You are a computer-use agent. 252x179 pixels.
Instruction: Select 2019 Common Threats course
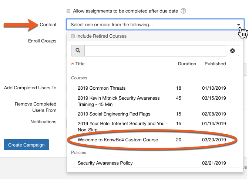[102, 88]
